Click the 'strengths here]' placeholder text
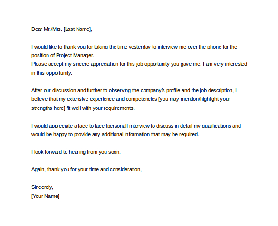 click(48, 108)
